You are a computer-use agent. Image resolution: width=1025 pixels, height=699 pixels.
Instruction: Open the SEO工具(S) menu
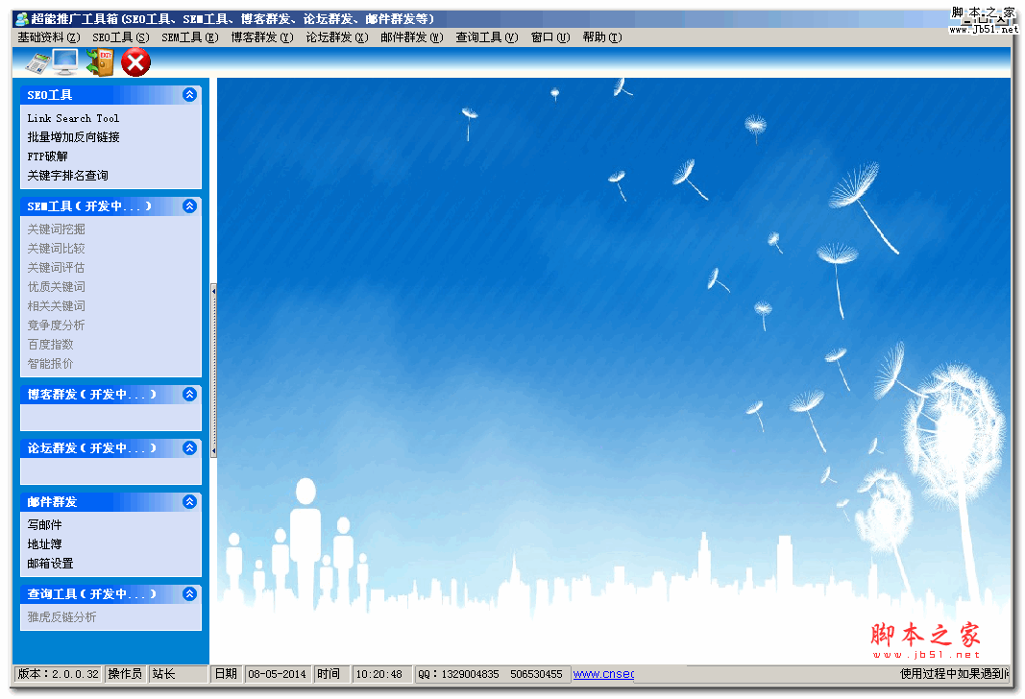(121, 37)
